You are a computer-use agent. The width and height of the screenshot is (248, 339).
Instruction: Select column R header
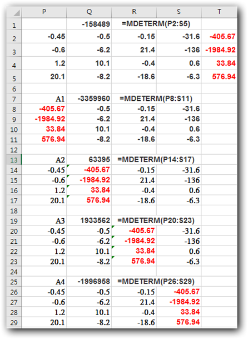pyautogui.click(x=134, y=12)
